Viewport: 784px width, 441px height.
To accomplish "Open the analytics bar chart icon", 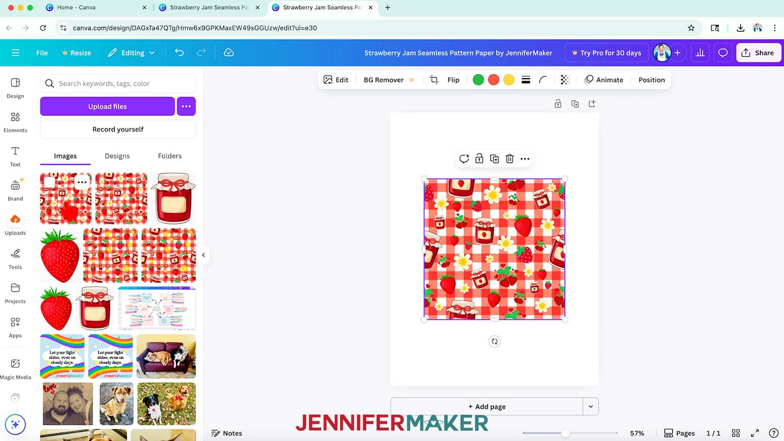I will coord(700,53).
